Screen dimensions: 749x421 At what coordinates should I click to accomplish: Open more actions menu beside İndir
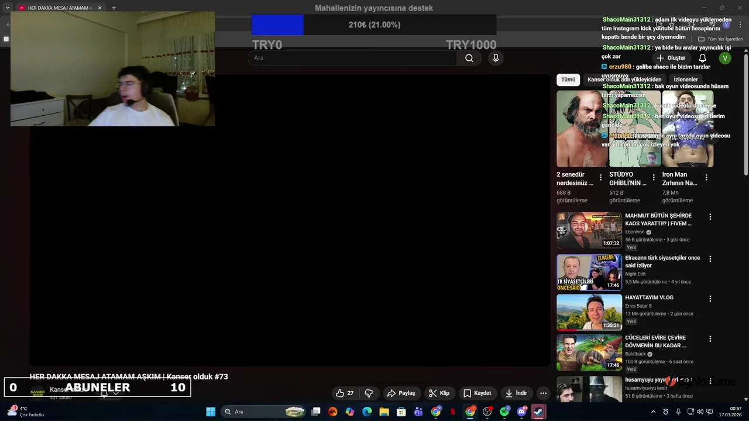(x=543, y=393)
